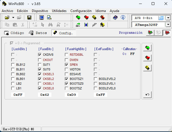Click green-arrow chip button in the config side panel
172x132 pixels.
tap(147, 48)
